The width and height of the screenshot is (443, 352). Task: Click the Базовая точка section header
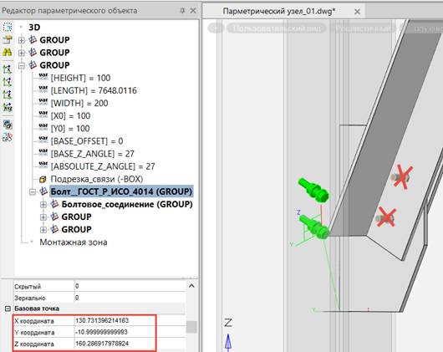coord(37,309)
